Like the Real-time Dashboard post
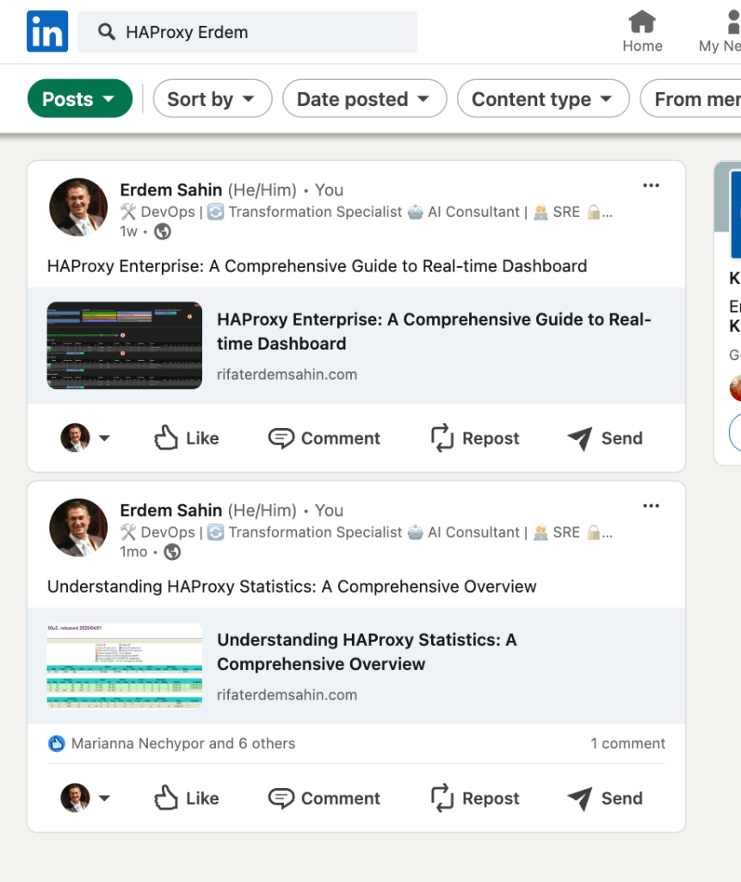The image size is (741, 882). [x=187, y=438]
